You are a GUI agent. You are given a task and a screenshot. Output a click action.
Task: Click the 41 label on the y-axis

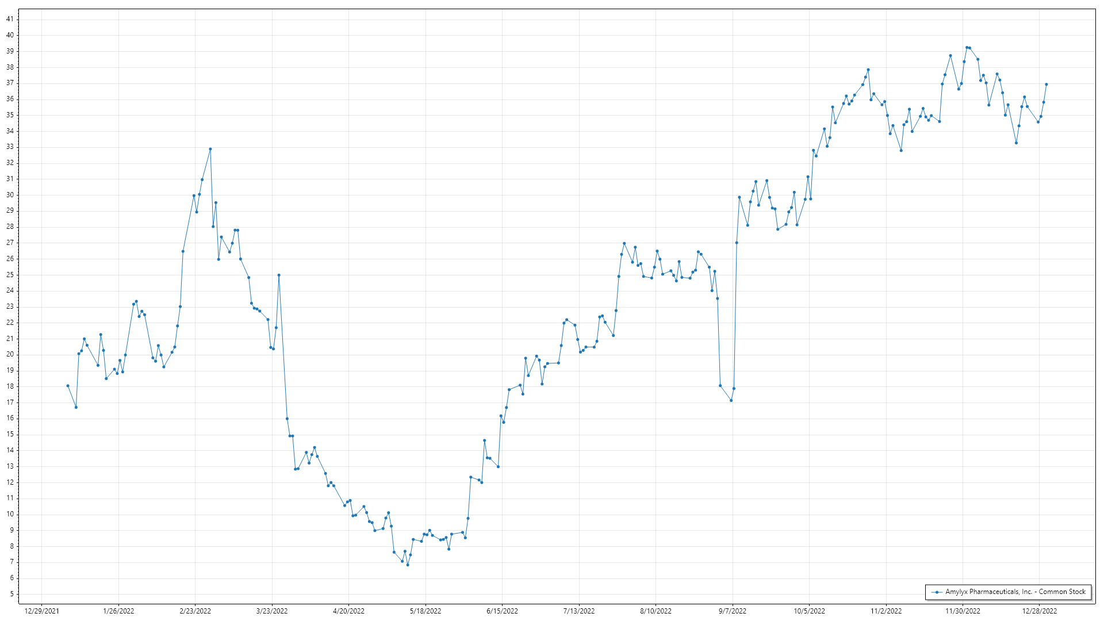tap(10, 19)
